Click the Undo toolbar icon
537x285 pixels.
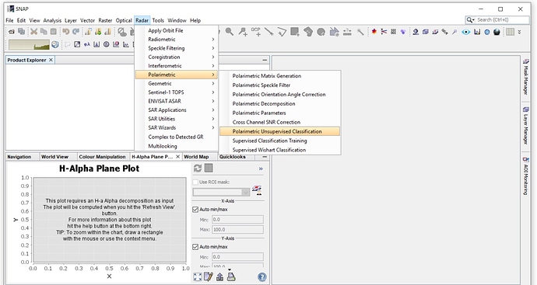(x=65, y=32)
